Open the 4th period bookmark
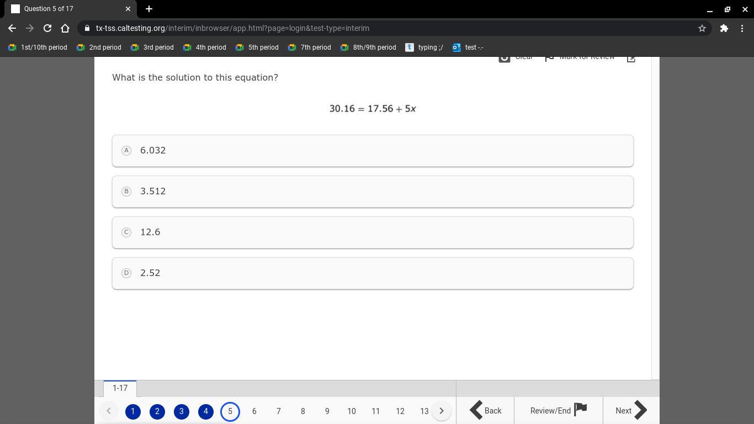 (x=205, y=47)
